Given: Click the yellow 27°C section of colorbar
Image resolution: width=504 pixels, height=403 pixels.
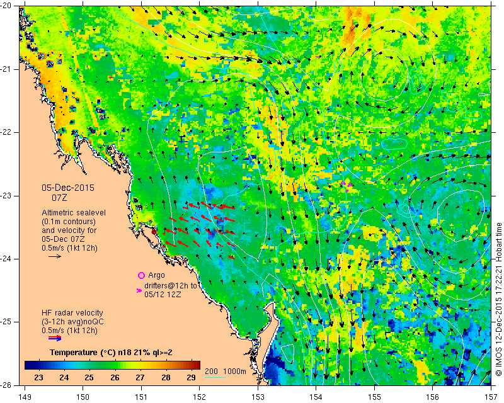Looking at the screenshot, I should [140, 365].
